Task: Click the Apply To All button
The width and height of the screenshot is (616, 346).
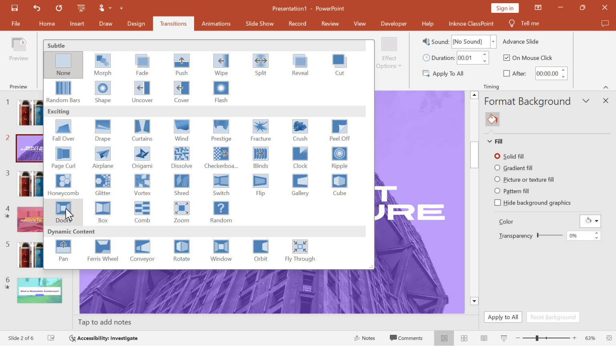Action: (x=443, y=73)
